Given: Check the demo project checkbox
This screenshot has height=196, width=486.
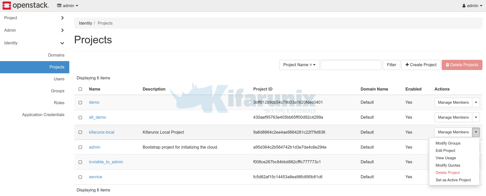Looking at the screenshot, I should click(80, 102).
